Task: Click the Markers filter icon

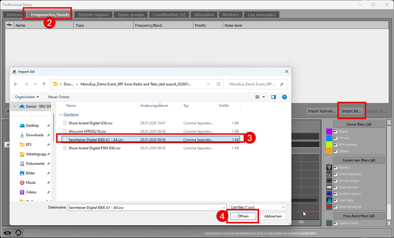Action: pyautogui.click(x=329, y=168)
